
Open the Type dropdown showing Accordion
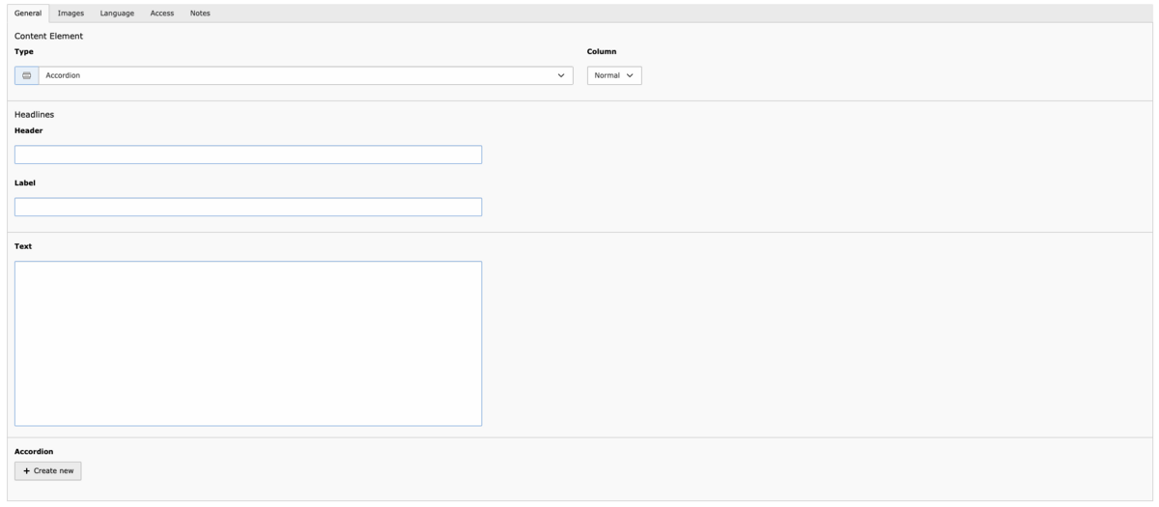299,75
